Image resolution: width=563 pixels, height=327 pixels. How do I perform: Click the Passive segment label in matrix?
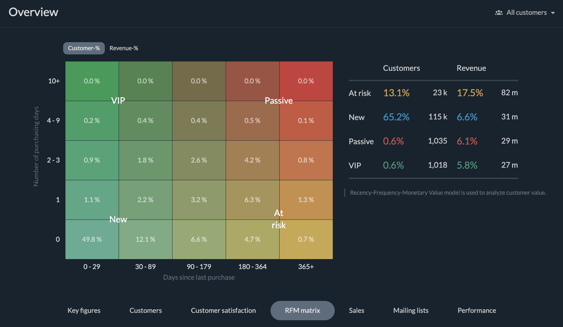point(279,101)
